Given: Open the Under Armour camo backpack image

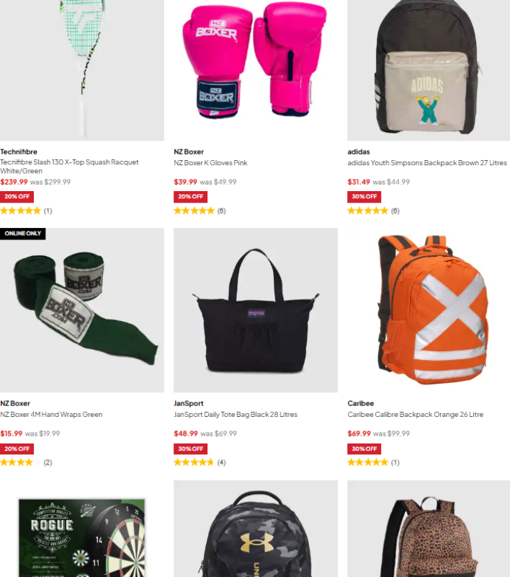Looking at the screenshot, I should pos(256,529).
